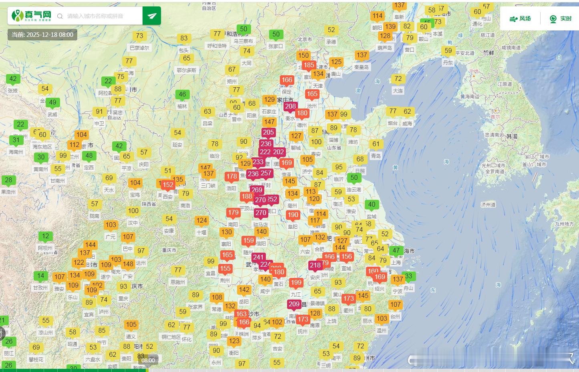Click the 真气网 logo
This screenshot has width=579, height=372.
(32, 16)
